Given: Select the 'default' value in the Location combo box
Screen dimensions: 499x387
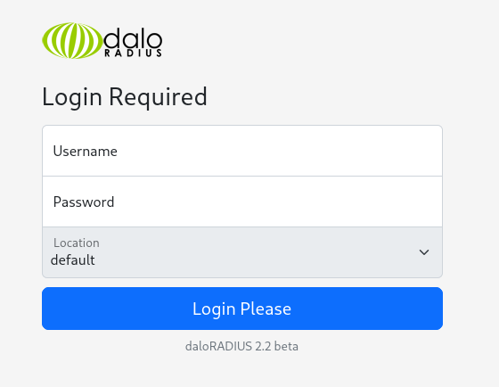Looking at the screenshot, I should [72, 259].
